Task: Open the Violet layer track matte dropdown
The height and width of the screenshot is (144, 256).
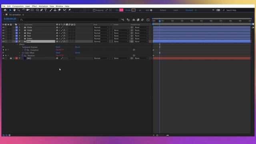Action: pyautogui.click(x=121, y=30)
